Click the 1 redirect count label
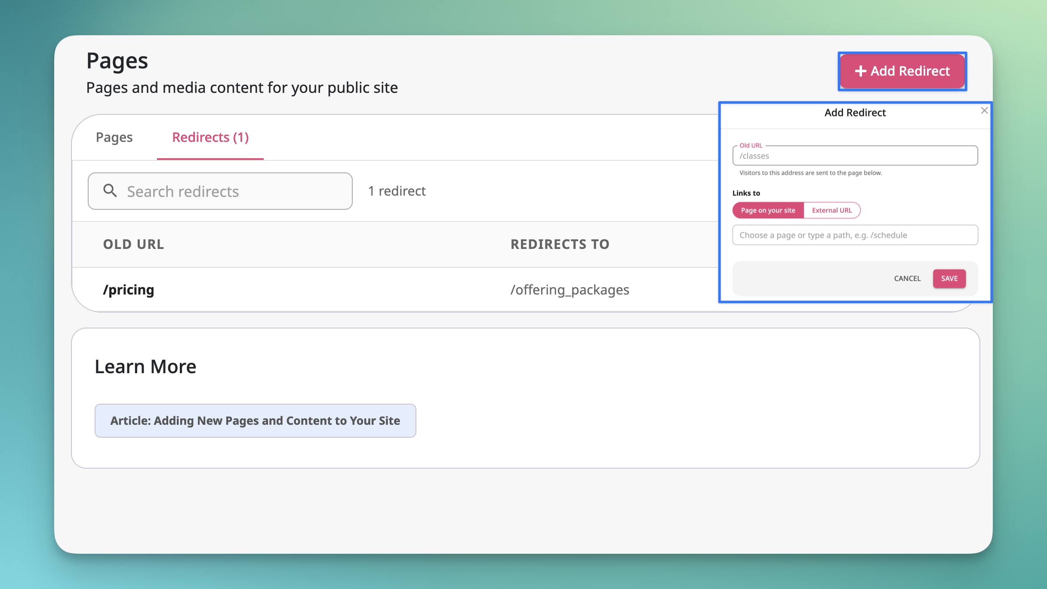1047x589 pixels. [x=397, y=191]
